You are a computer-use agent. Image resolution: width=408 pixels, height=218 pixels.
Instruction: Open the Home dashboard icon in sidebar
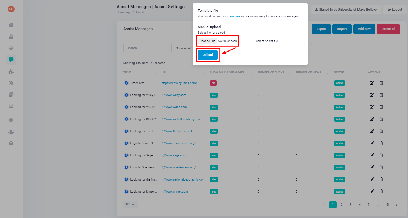point(11,25)
